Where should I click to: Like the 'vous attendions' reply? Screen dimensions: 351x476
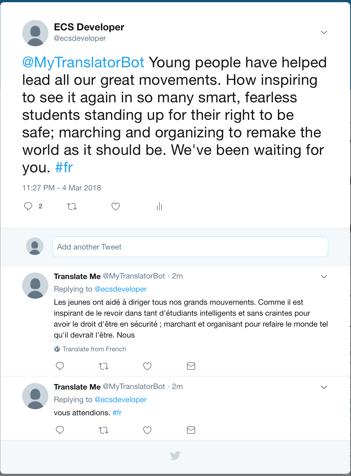point(147,430)
